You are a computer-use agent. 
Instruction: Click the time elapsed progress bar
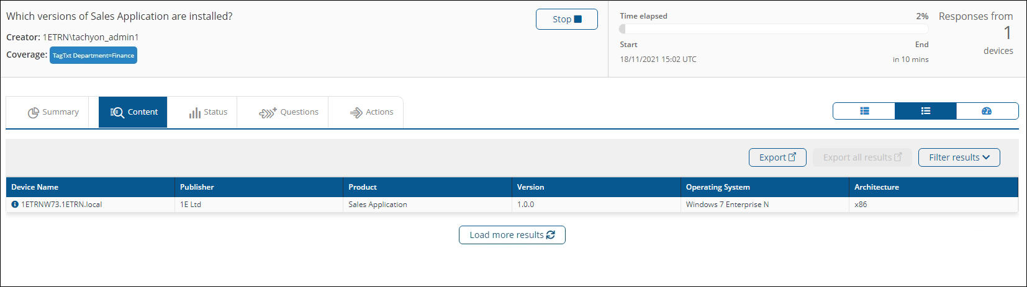tap(773, 29)
